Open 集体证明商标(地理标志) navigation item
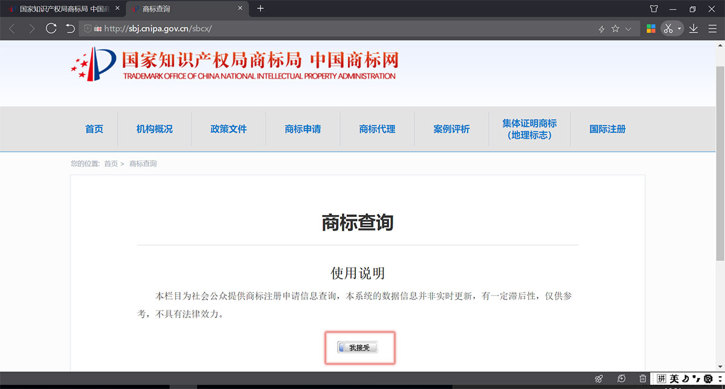This screenshot has height=389, width=725. coord(530,129)
